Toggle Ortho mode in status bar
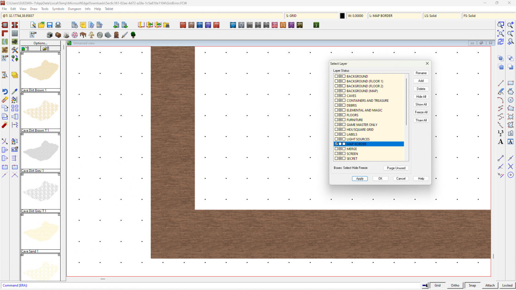The image size is (516, 290). click(455, 285)
